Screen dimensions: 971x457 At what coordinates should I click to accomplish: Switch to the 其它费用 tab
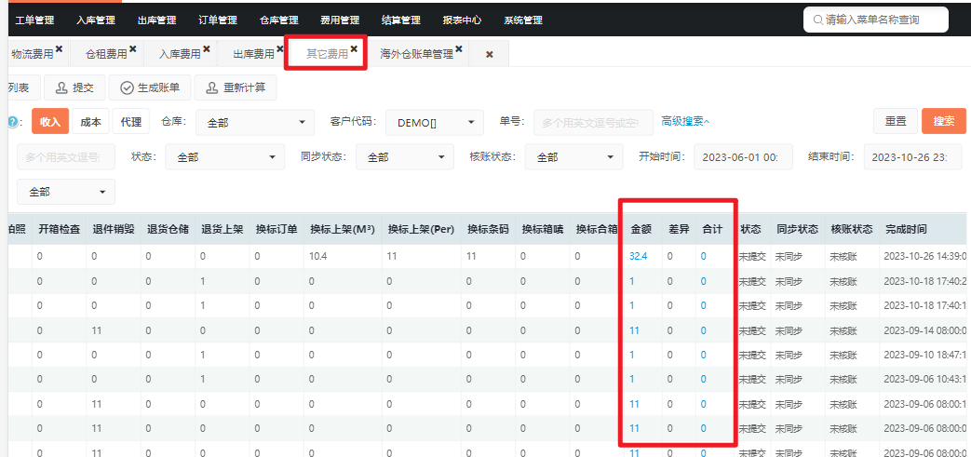[x=327, y=55]
